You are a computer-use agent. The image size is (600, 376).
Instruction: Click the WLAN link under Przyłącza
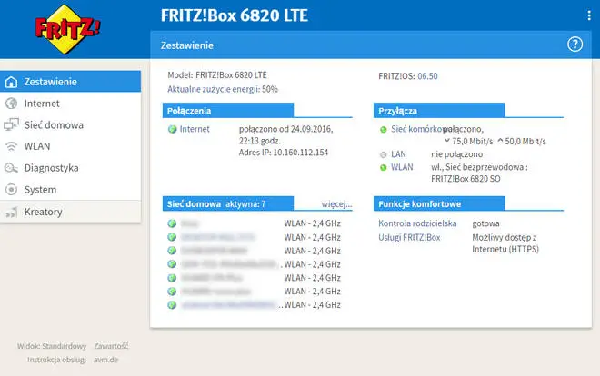(404, 167)
